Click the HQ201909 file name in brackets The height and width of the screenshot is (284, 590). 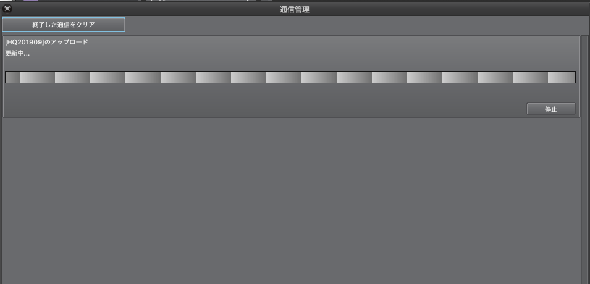25,42
